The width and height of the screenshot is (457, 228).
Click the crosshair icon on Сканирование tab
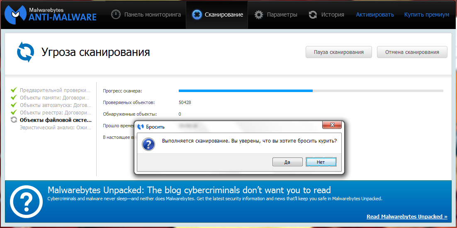[197, 15]
